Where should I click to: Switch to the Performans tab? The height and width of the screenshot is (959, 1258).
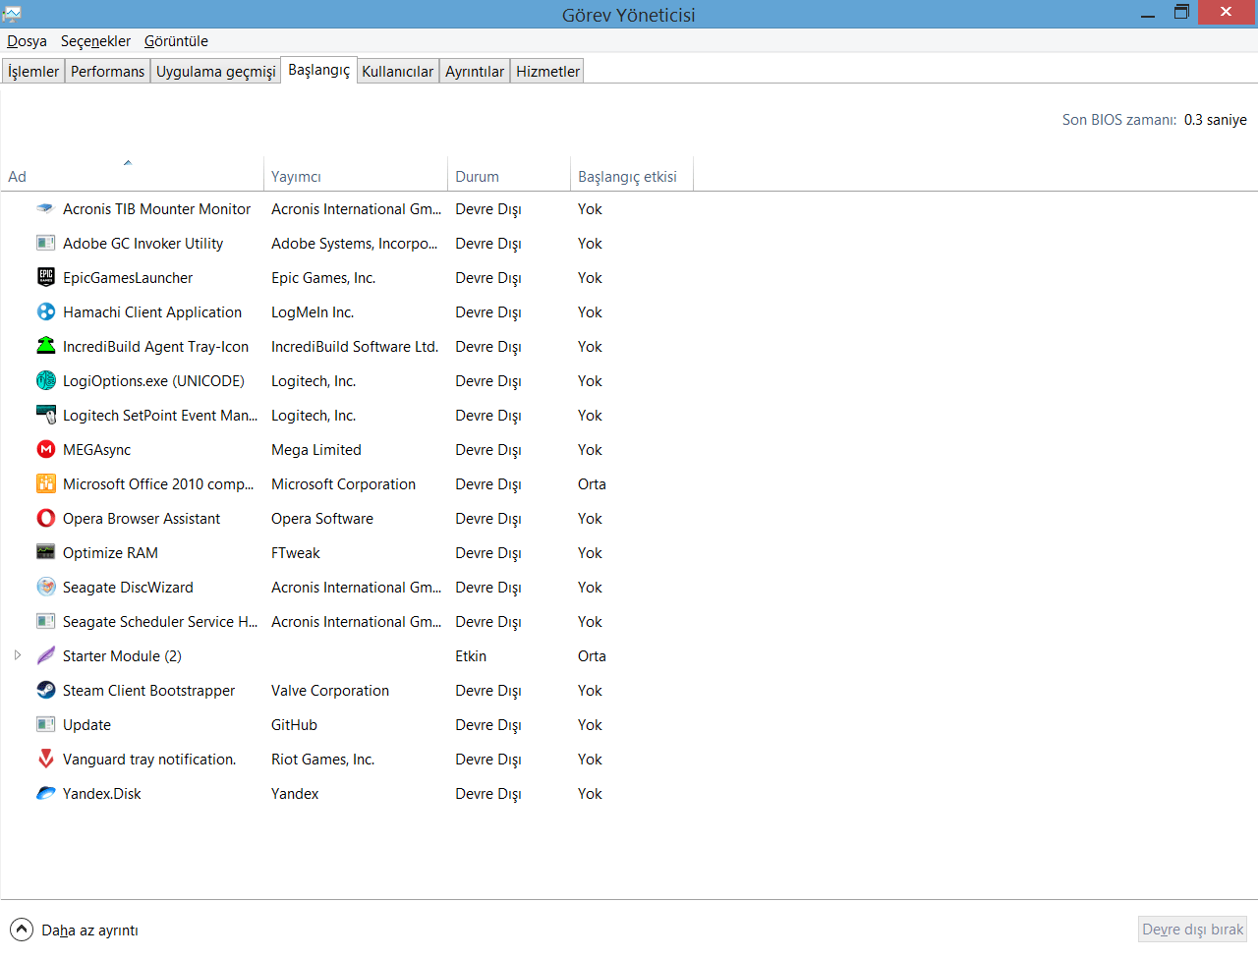pos(107,72)
